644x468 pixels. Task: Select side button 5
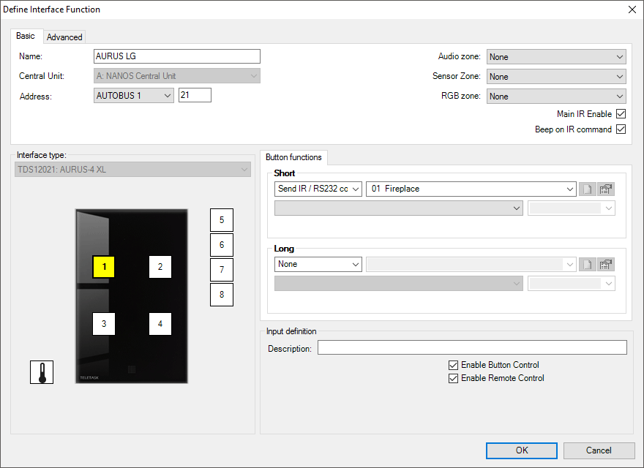[222, 220]
